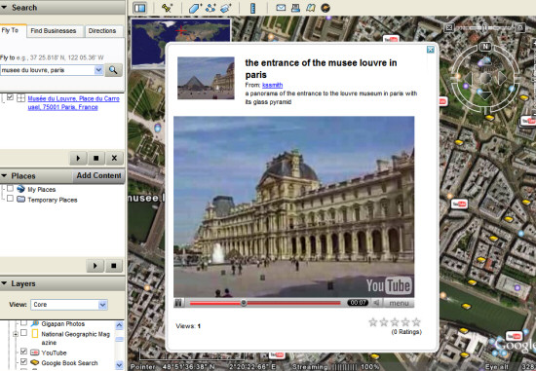Stop the search results tour
Image resolution: width=536 pixels, height=371 pixels.
(x=96, y=158)
